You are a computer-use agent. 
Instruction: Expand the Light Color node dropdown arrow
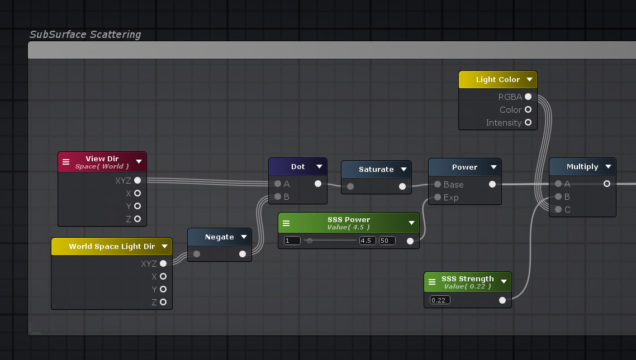point(529,79)
